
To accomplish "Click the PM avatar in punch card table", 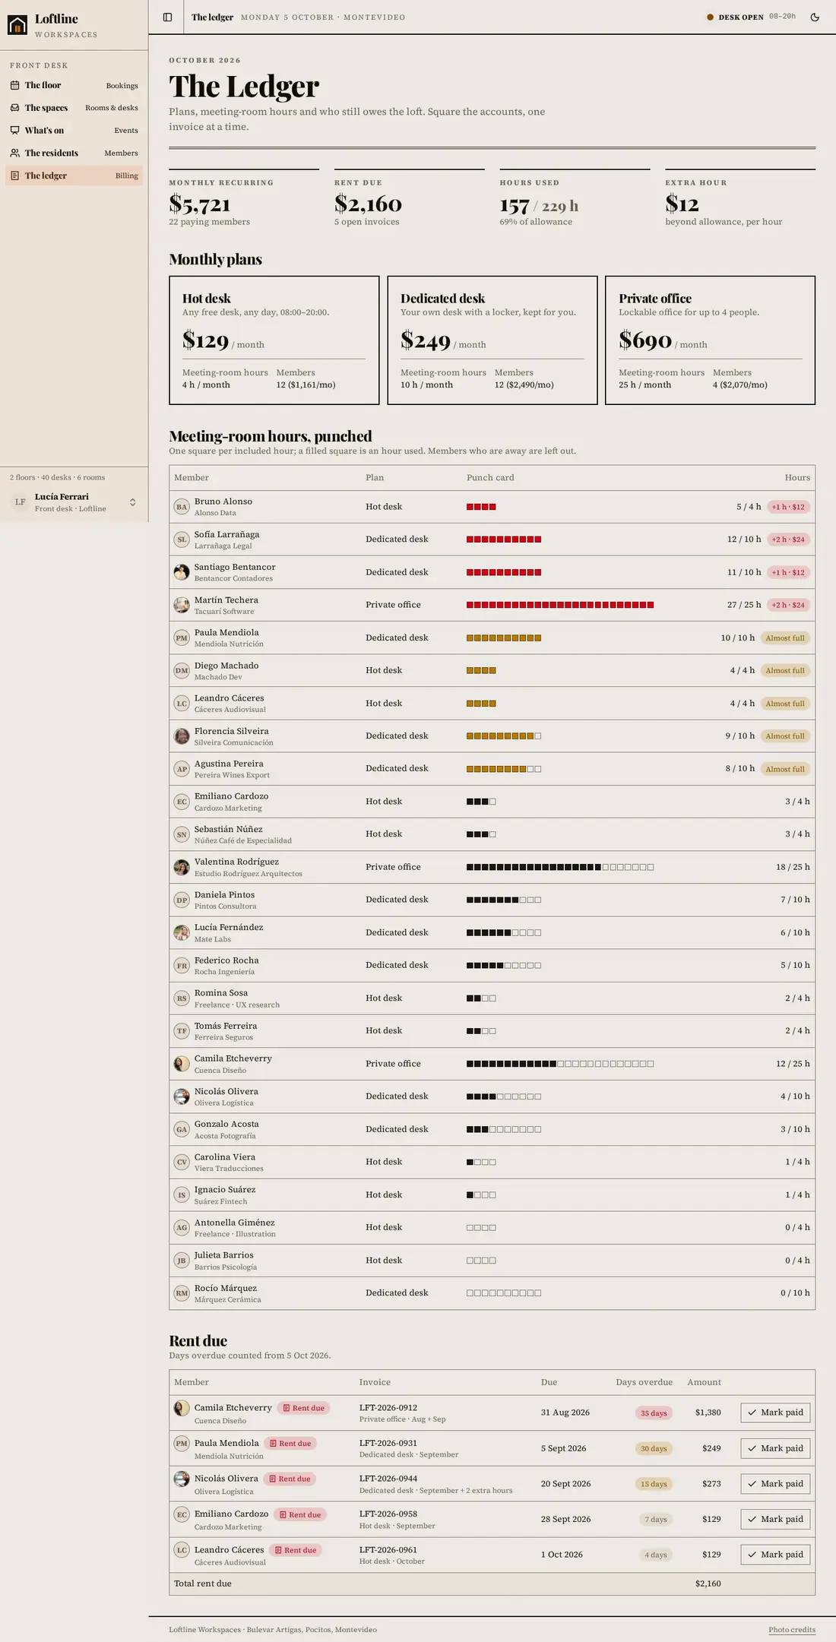I will point(182,638).
